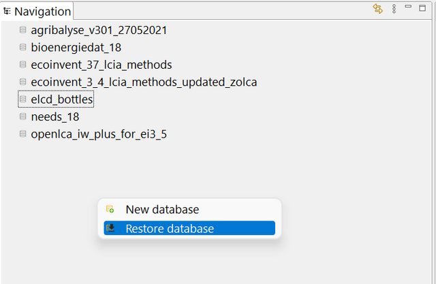Choose Restore database from context menu
The width and height of the screenshot is (436, 284).
click(x=189, y=228)
